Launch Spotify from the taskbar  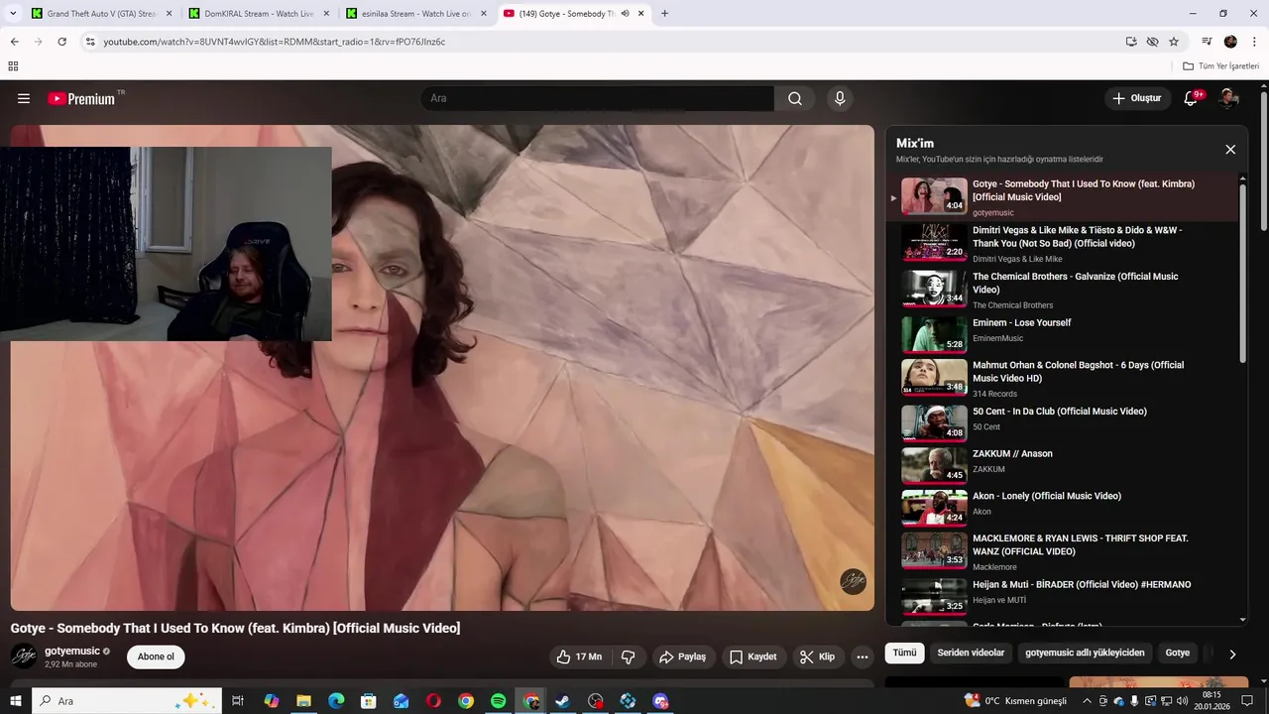click(x=498, y=701)
